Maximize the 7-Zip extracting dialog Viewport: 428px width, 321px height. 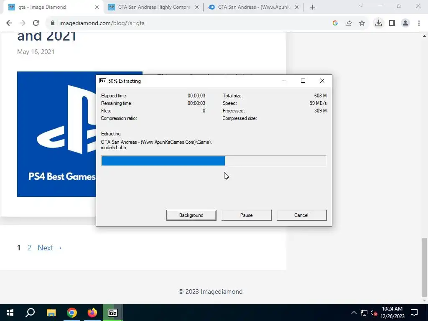tap(303, 81)
